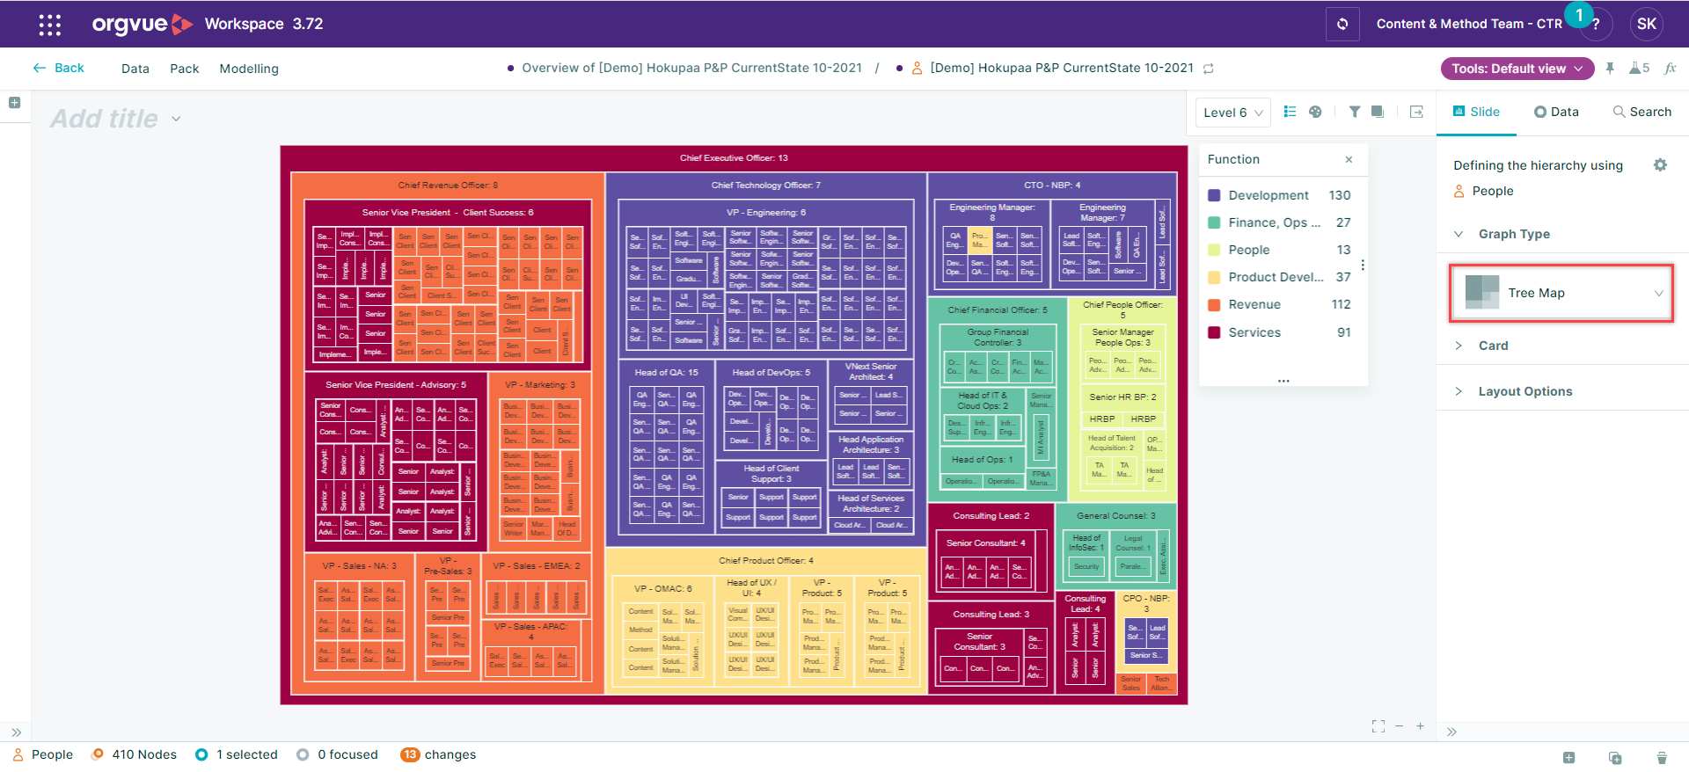Select Chief Technology Officer: 7 box

(765, 185)
